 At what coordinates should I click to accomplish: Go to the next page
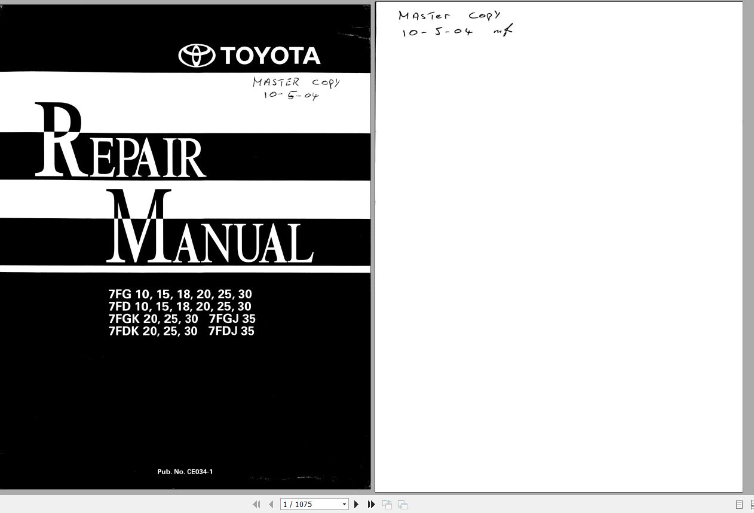pos(357,505)
